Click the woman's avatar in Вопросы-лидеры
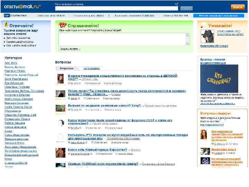The width and height of the screenshot is (249, 187). [x=204, y=134]
